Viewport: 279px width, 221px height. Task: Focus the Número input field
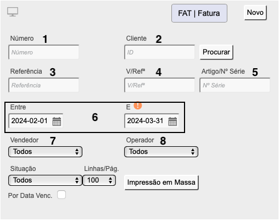44,52
